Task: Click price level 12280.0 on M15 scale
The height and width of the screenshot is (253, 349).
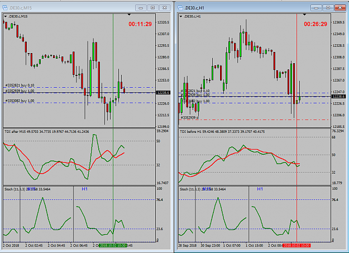Action: (x=163, y=57)
